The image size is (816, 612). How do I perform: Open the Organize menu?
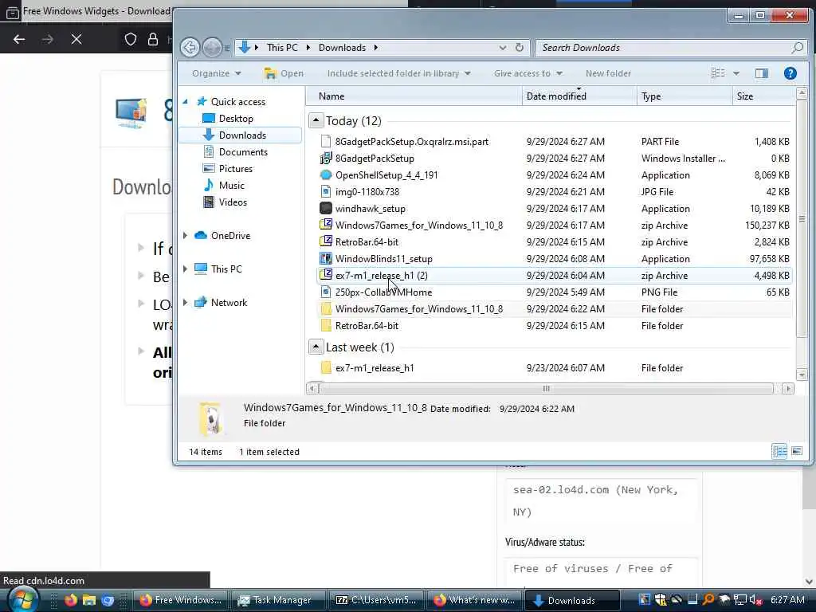click(x=217, y=73)
